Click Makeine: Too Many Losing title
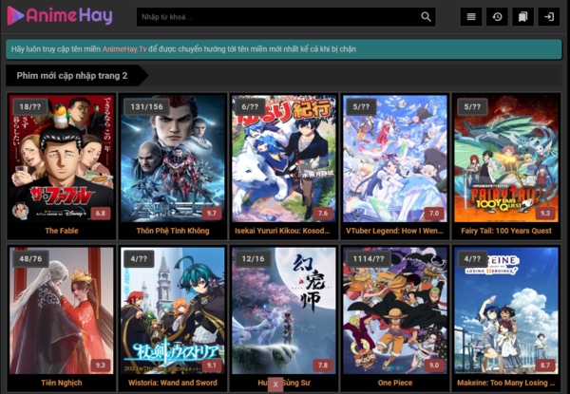 pyautogui.click(x=506, y=383)
